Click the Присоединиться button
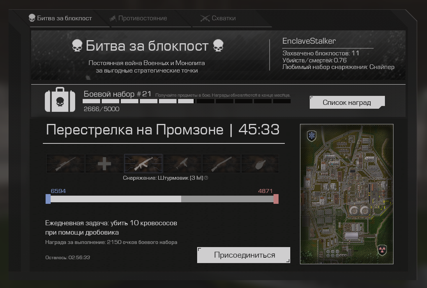The height and width of the screenshot is (288, 427). pos(244,255)
